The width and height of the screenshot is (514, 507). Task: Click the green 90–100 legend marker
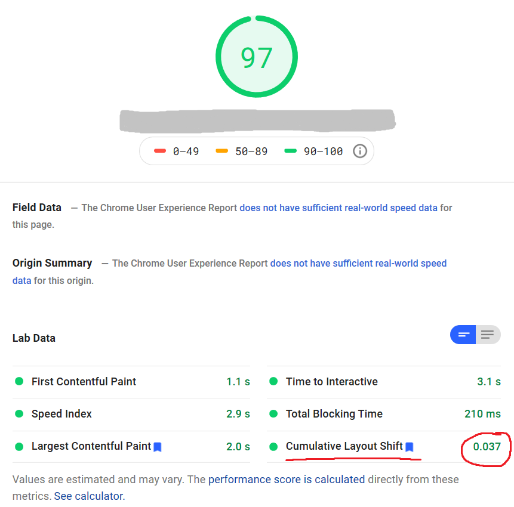(290, 151)
